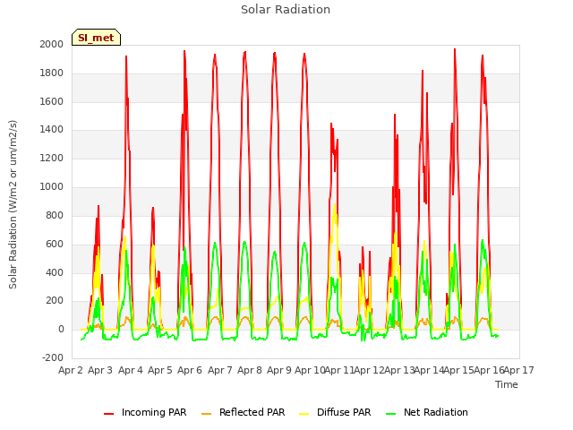This screenshot has width=573, height=430.
Task: Click the 2000 y-axis tick label
Action: pyautogui.click(x=52, y=44)
